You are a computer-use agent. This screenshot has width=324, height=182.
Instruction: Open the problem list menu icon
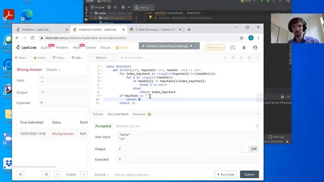[20, 174]
